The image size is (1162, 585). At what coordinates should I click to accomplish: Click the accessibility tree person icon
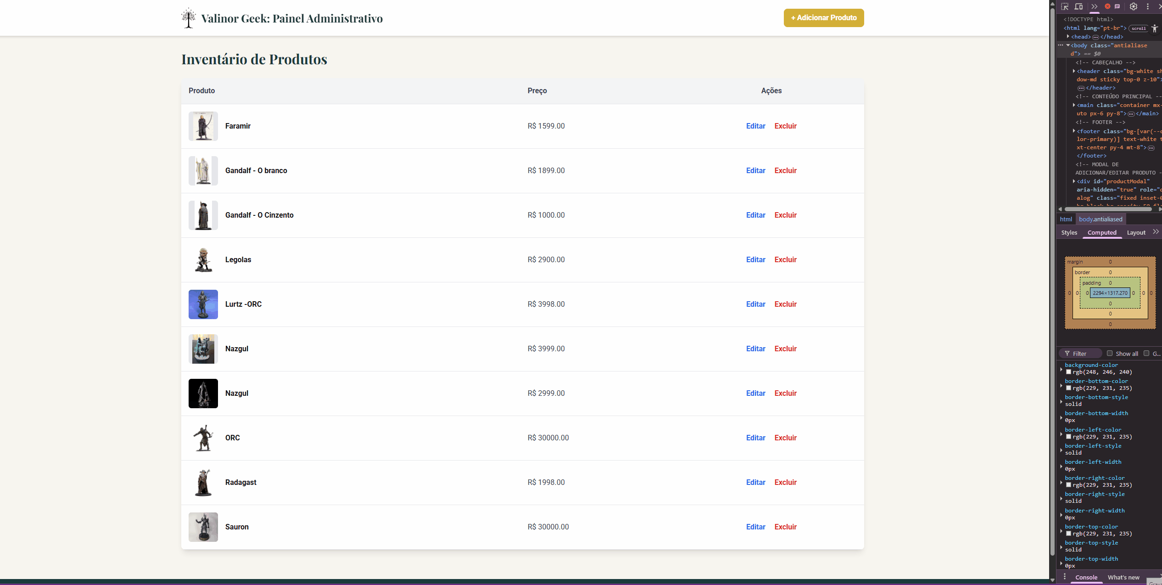1155,28
